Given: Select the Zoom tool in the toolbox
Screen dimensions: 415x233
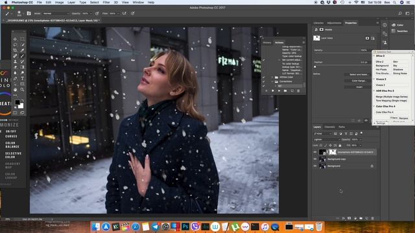Looking at the screenshot, I should coord(22,89).
